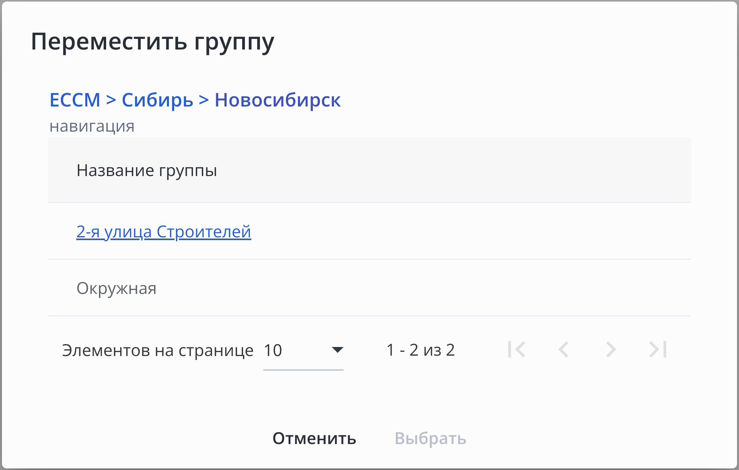Navigate to ЕССМ root in breadcrumb

(x=75, y=100)
